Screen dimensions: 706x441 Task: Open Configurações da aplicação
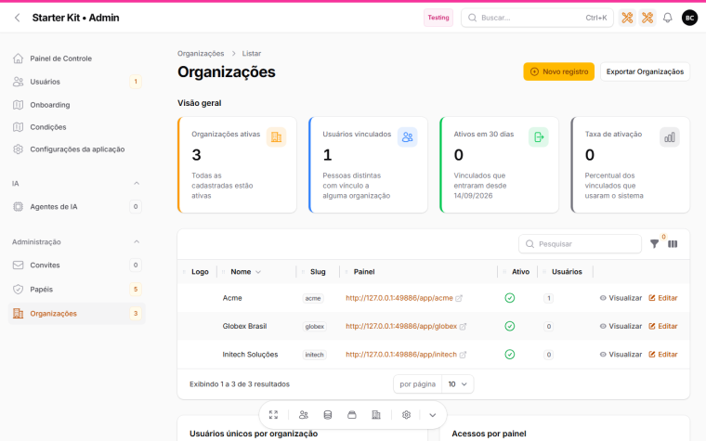76,149
